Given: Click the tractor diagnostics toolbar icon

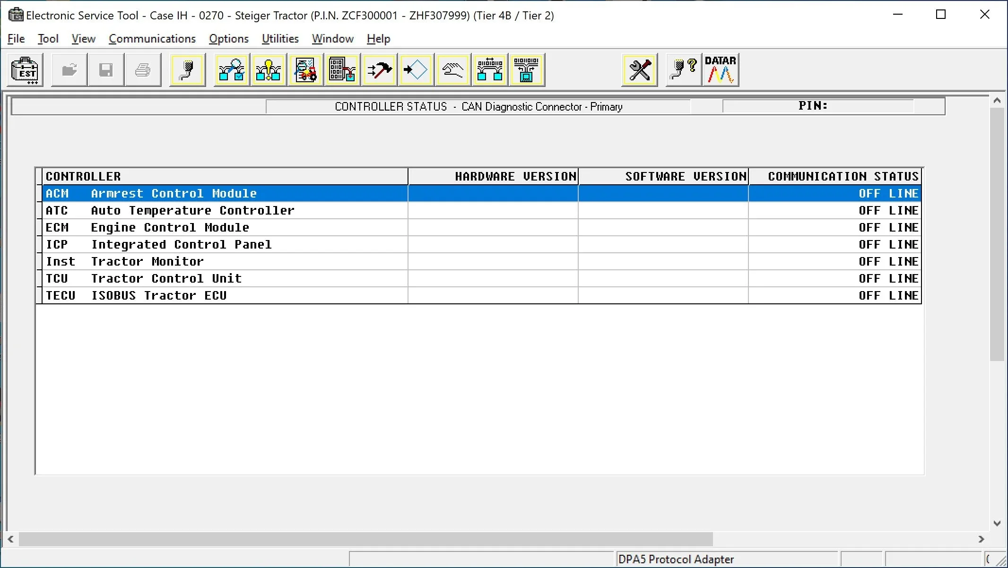Looking at the screenshot, I should tap(305, 70).
